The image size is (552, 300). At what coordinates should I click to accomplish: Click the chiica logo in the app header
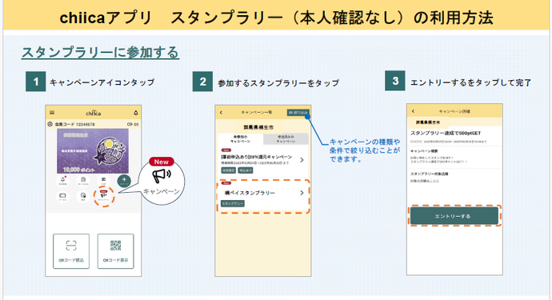click(94, 113)
